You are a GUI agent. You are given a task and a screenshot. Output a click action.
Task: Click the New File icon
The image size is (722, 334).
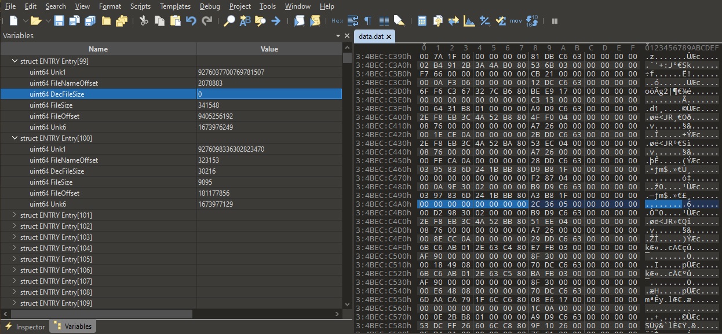point(13,21)
